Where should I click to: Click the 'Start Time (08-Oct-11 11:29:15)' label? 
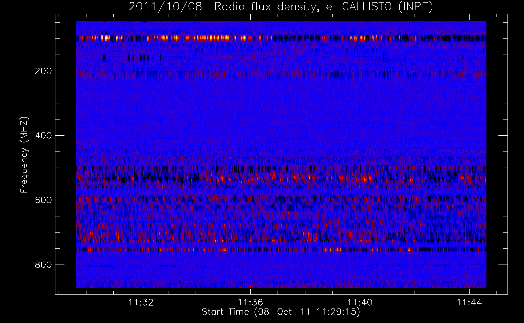point(281,312)
